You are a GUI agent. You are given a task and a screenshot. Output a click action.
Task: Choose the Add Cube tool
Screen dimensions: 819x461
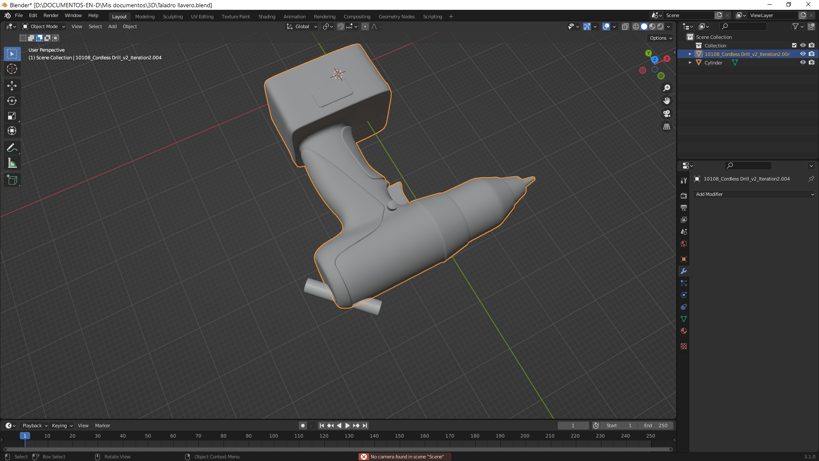coord(12,180)
